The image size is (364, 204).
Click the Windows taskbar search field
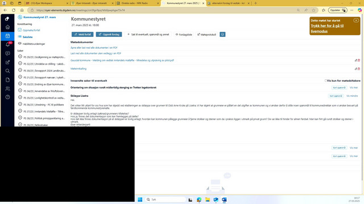coord(166,199)
